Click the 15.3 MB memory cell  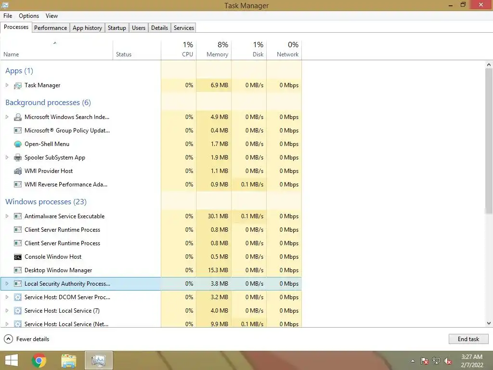214,270
